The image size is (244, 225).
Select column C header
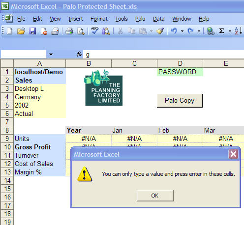point(134,63)
